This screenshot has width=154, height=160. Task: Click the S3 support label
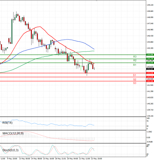coord(134,83)
